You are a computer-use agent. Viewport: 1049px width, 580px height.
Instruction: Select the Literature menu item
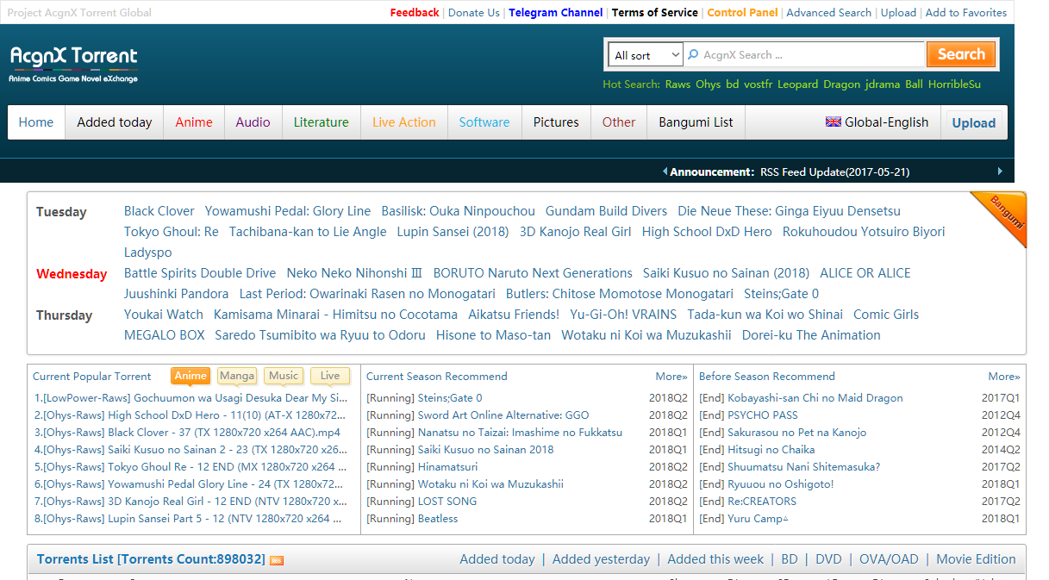[322, 122]
